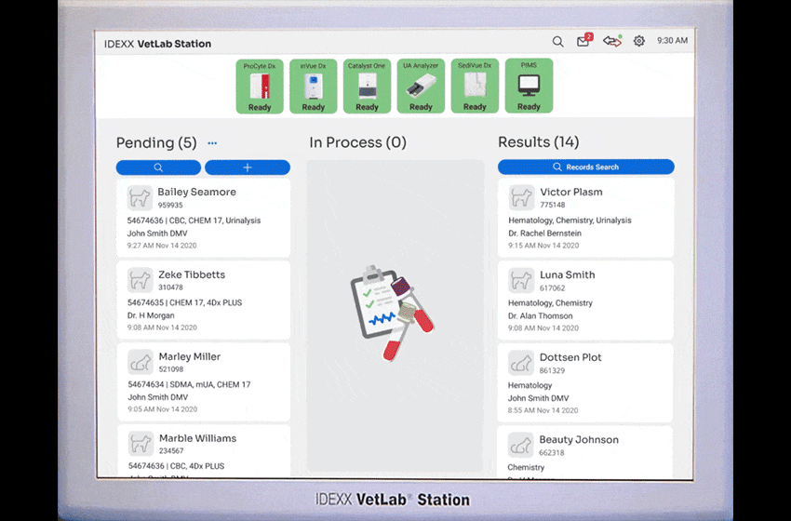Select the ProCyte Dx analyzer tile
Image resolution: width=791 pixels, height=521 pixels.
[x=260, y=87]
